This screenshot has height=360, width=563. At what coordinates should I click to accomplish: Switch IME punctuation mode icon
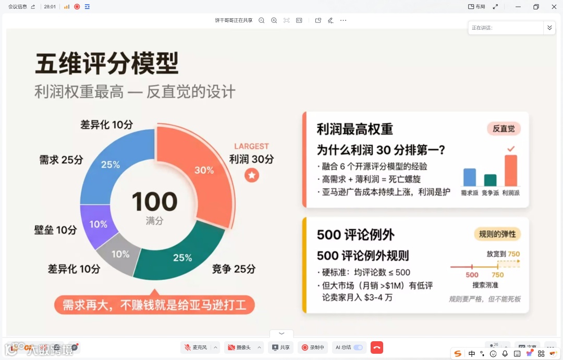[x=482, y=354]
